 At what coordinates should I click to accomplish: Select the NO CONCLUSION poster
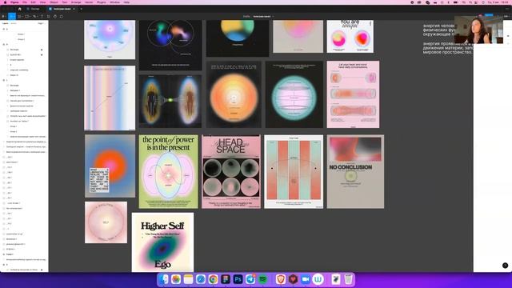[x=355, y=171]
